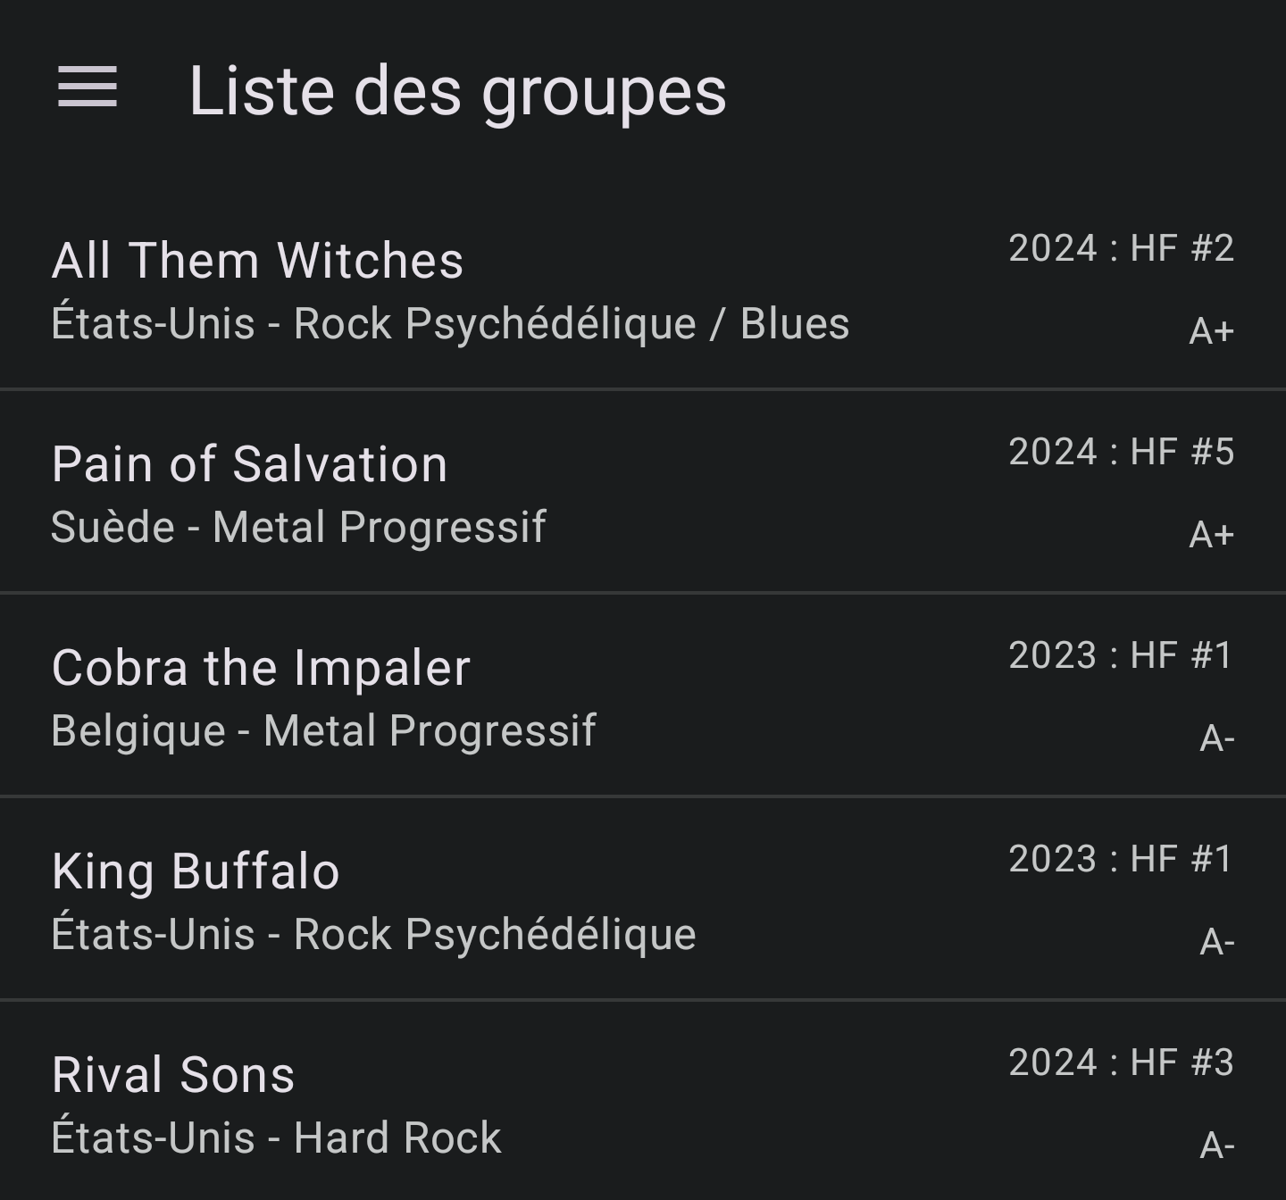1286x1200 pixels.
Task: Tap the A- rating for Cobra the Impaler
Action: [1216, 738]
